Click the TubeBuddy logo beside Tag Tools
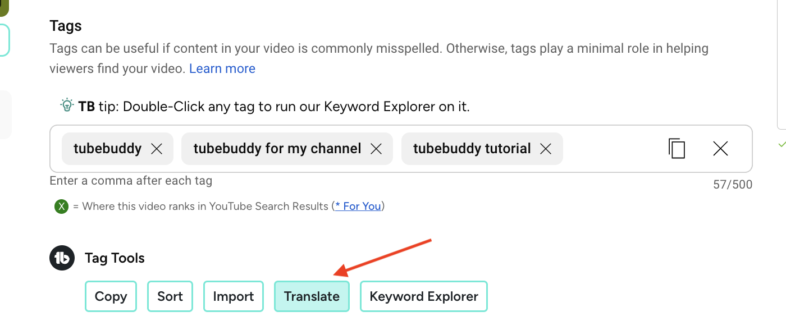Viewport: 786px width, 330px height. pos(62,258)
